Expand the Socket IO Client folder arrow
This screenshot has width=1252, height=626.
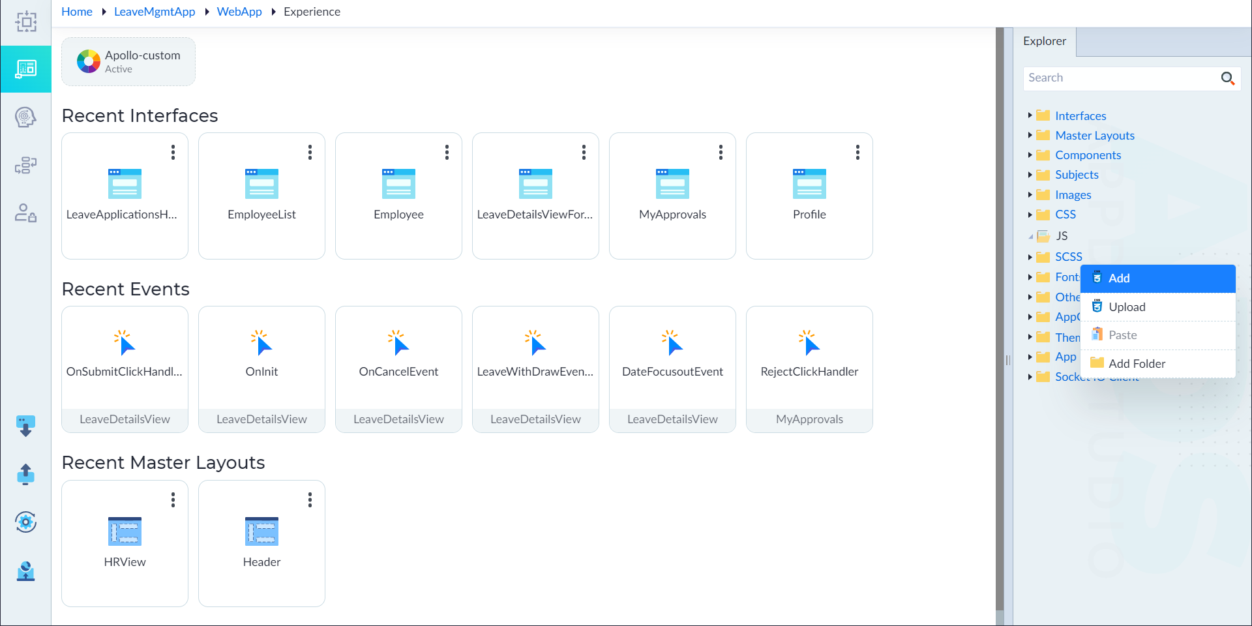point(1030,376)
